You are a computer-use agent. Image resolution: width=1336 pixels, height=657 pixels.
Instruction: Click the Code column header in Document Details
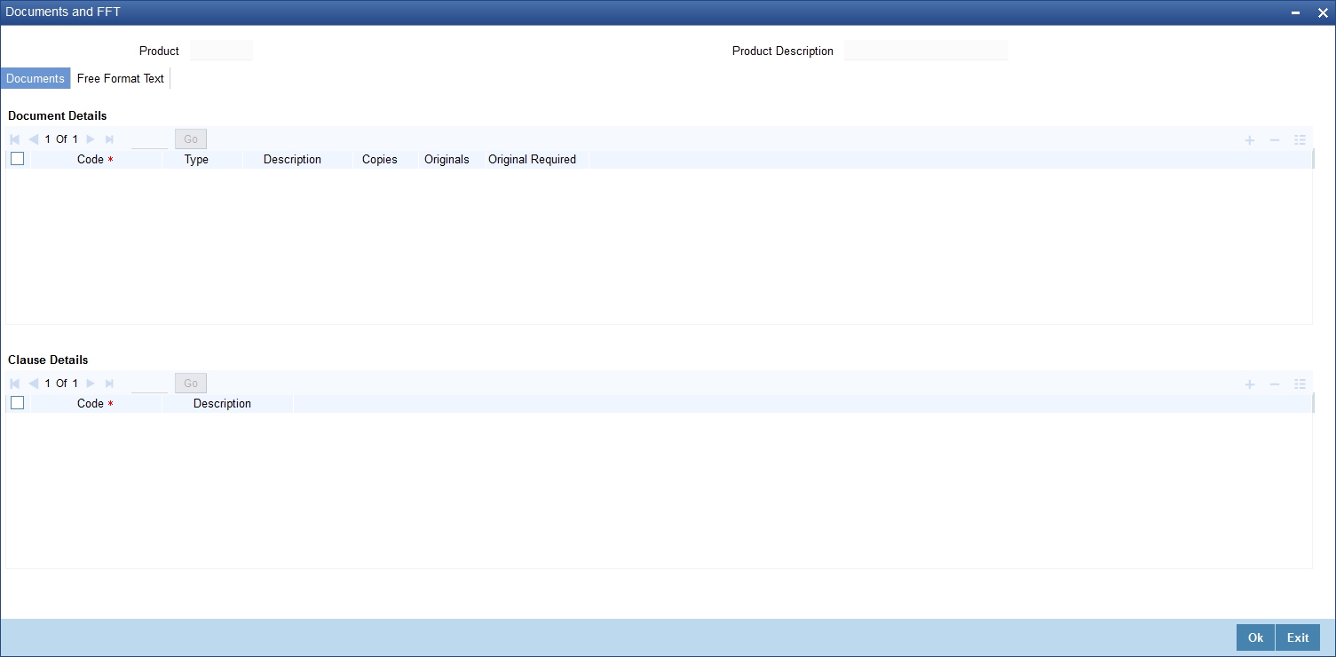(96, 160)
